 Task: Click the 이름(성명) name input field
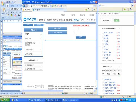point(73,29)
